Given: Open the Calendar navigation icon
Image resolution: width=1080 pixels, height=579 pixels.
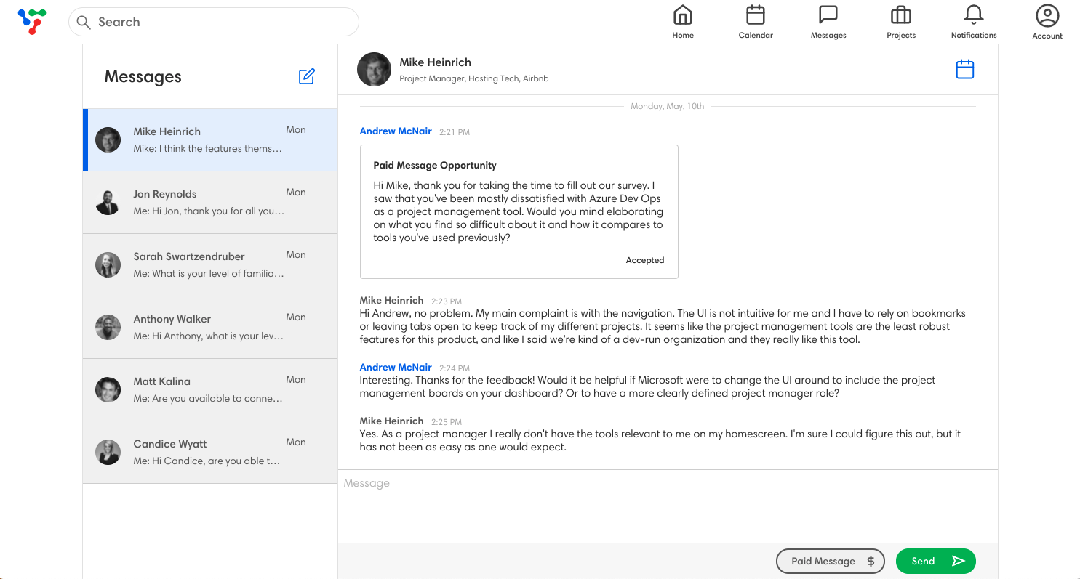Looking at the screenshot, I should (756, 22).
